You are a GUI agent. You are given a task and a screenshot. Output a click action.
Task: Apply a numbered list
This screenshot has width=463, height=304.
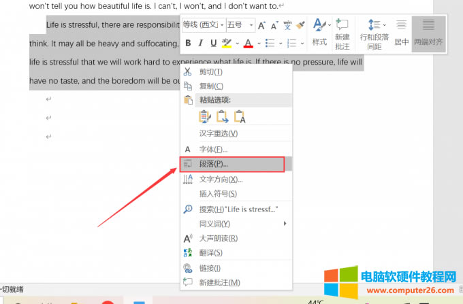tap(291, 43)
